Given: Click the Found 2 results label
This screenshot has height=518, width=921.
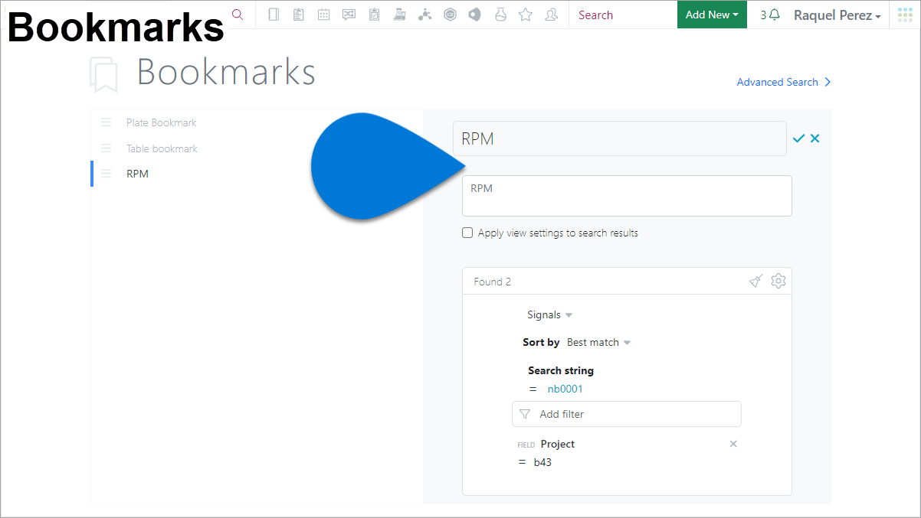Looking at the screenshot, I should pos(492,282).
